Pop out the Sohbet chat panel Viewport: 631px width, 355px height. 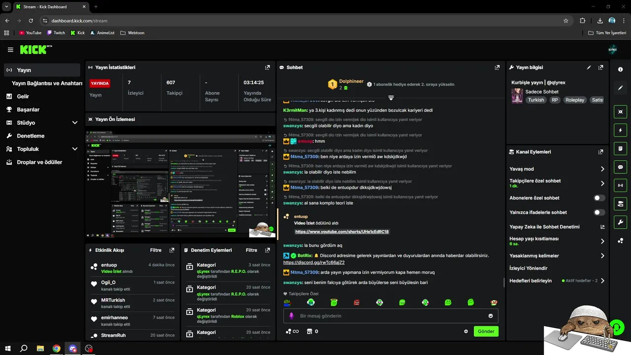(x=497, y=68)
